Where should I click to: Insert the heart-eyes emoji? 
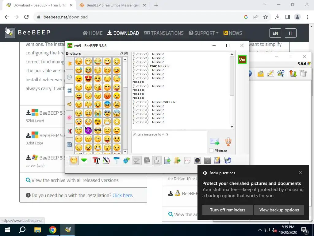tap(88, 78)
